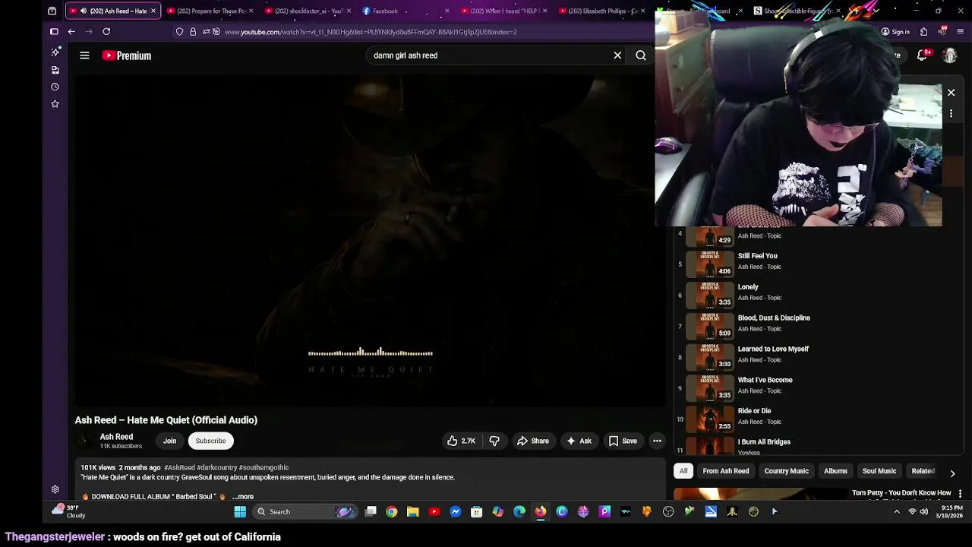Expand the description with ...more
972x547 pixels.
click(243, 497)
